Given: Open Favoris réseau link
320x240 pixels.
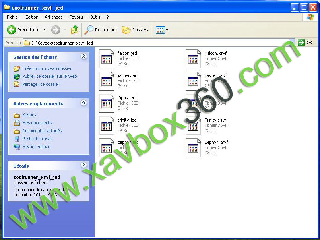Looking at the screenshot, I should point(37,147).
